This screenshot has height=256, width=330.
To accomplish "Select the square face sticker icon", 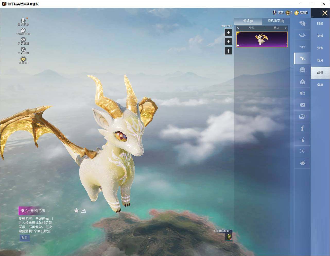I will (302, 105).
